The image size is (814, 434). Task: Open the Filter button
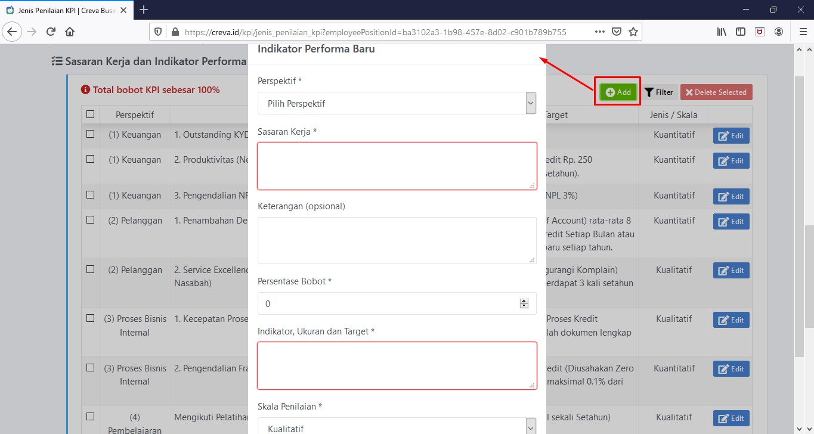click(x=658, y=92)
